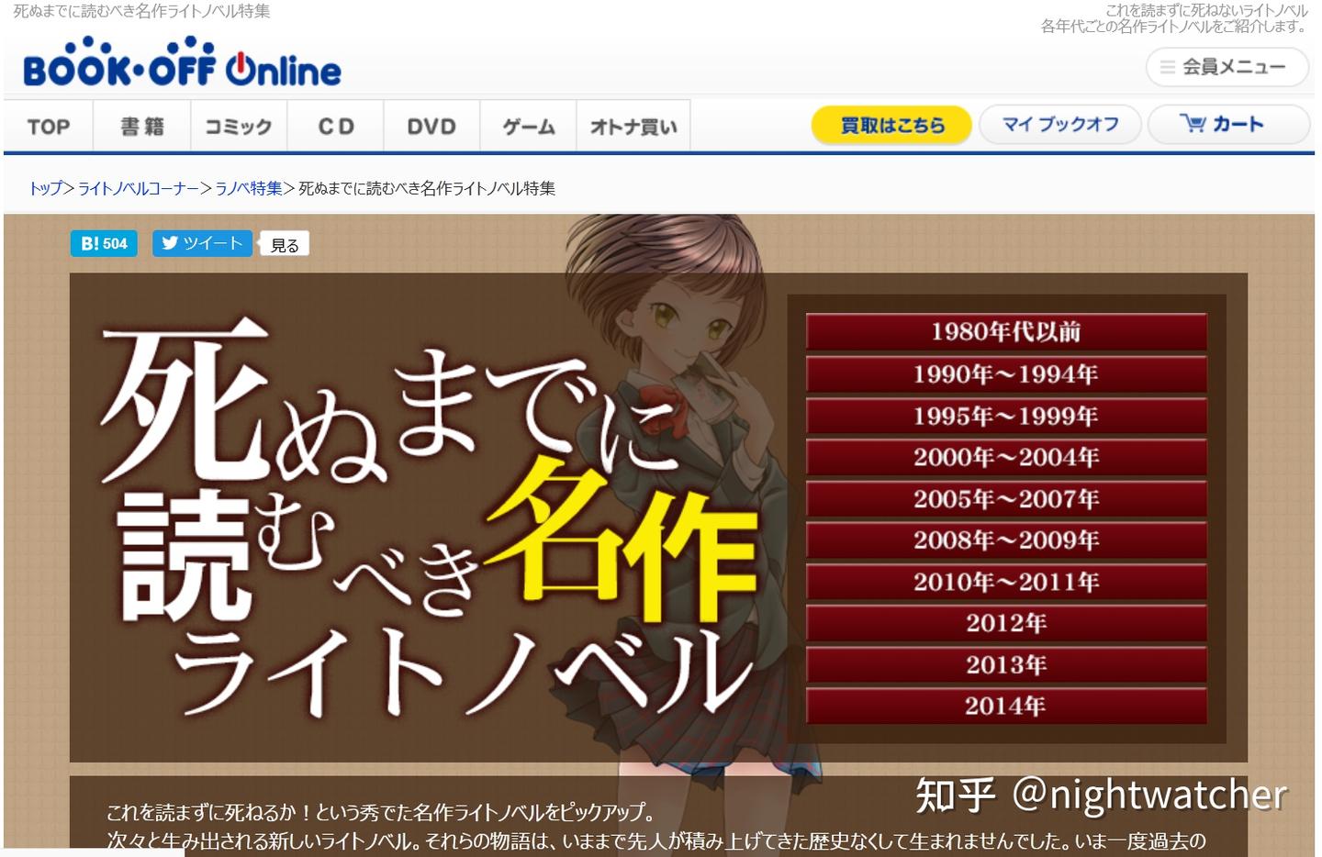Viewport: 1322px width, 857px height.
Task: Jump to 2008年～2009年 section
Action: [1006, 540]
